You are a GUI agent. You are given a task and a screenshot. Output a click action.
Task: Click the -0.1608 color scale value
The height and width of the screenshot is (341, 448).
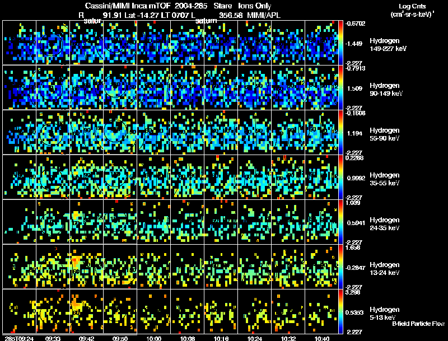click(x=355, y=113)
